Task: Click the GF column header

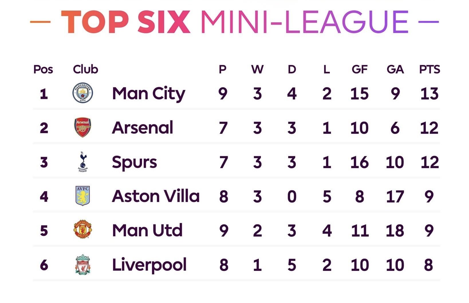Action: click(x=360, y=69)
